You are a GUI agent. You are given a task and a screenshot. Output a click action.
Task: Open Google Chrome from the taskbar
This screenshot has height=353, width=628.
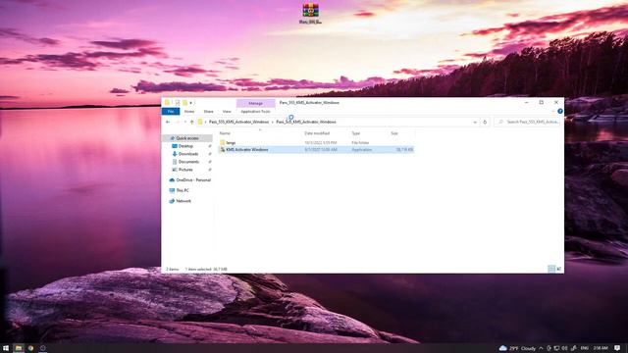[30, 348]
